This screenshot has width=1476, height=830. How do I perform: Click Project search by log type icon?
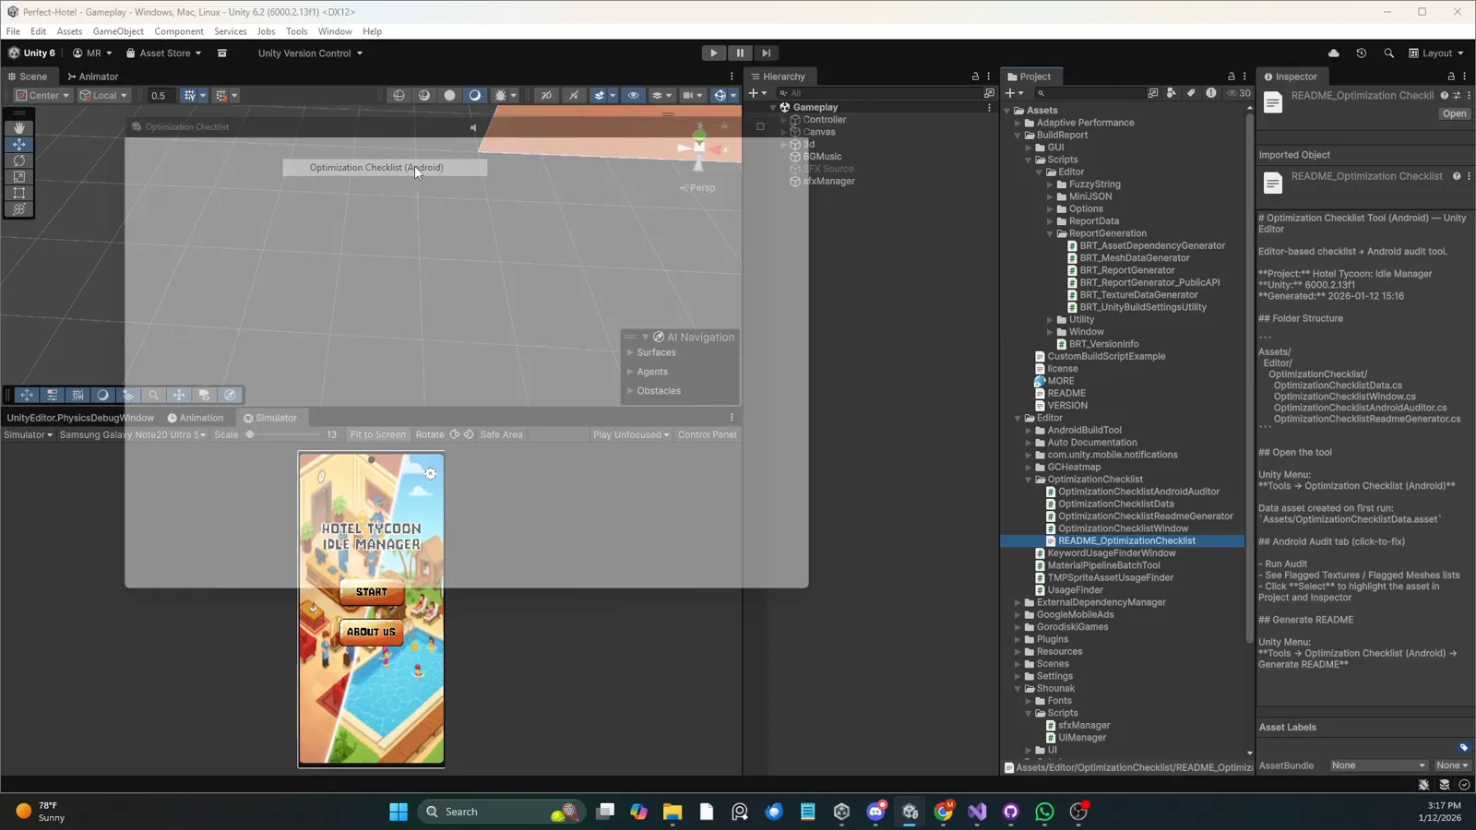(1211, 93)
